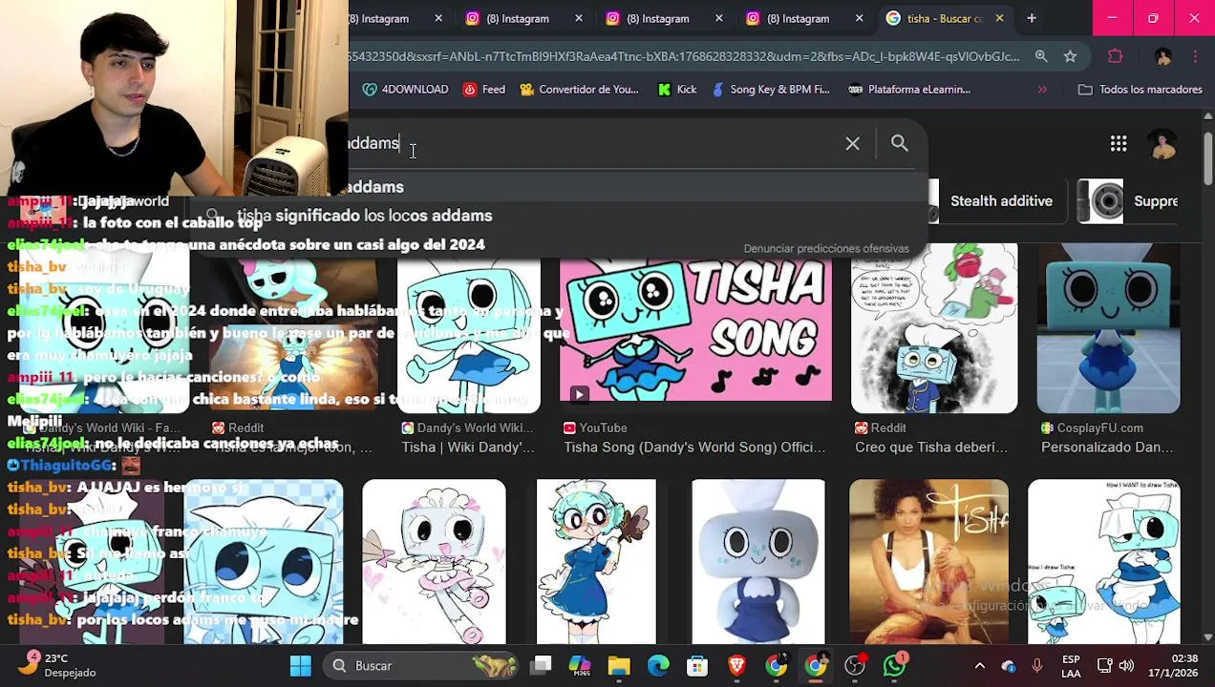Image resolution: width=1215 pixels, height=687 pixels.
Task: Open the Convertidor de You... bookmark
Action: (579, 89)
